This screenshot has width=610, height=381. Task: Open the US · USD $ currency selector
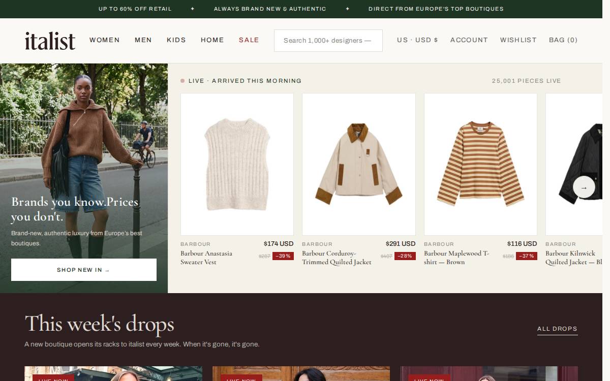(417, 40)
